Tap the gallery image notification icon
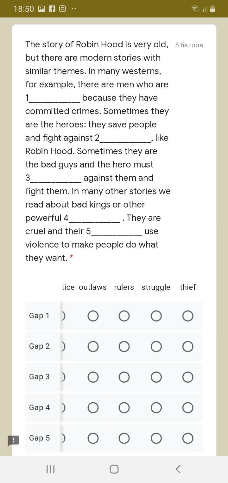Screen dimensions: 228x483 point(41,9)
